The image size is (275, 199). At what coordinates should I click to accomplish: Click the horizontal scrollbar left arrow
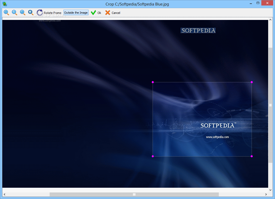(x=4, y=195)
